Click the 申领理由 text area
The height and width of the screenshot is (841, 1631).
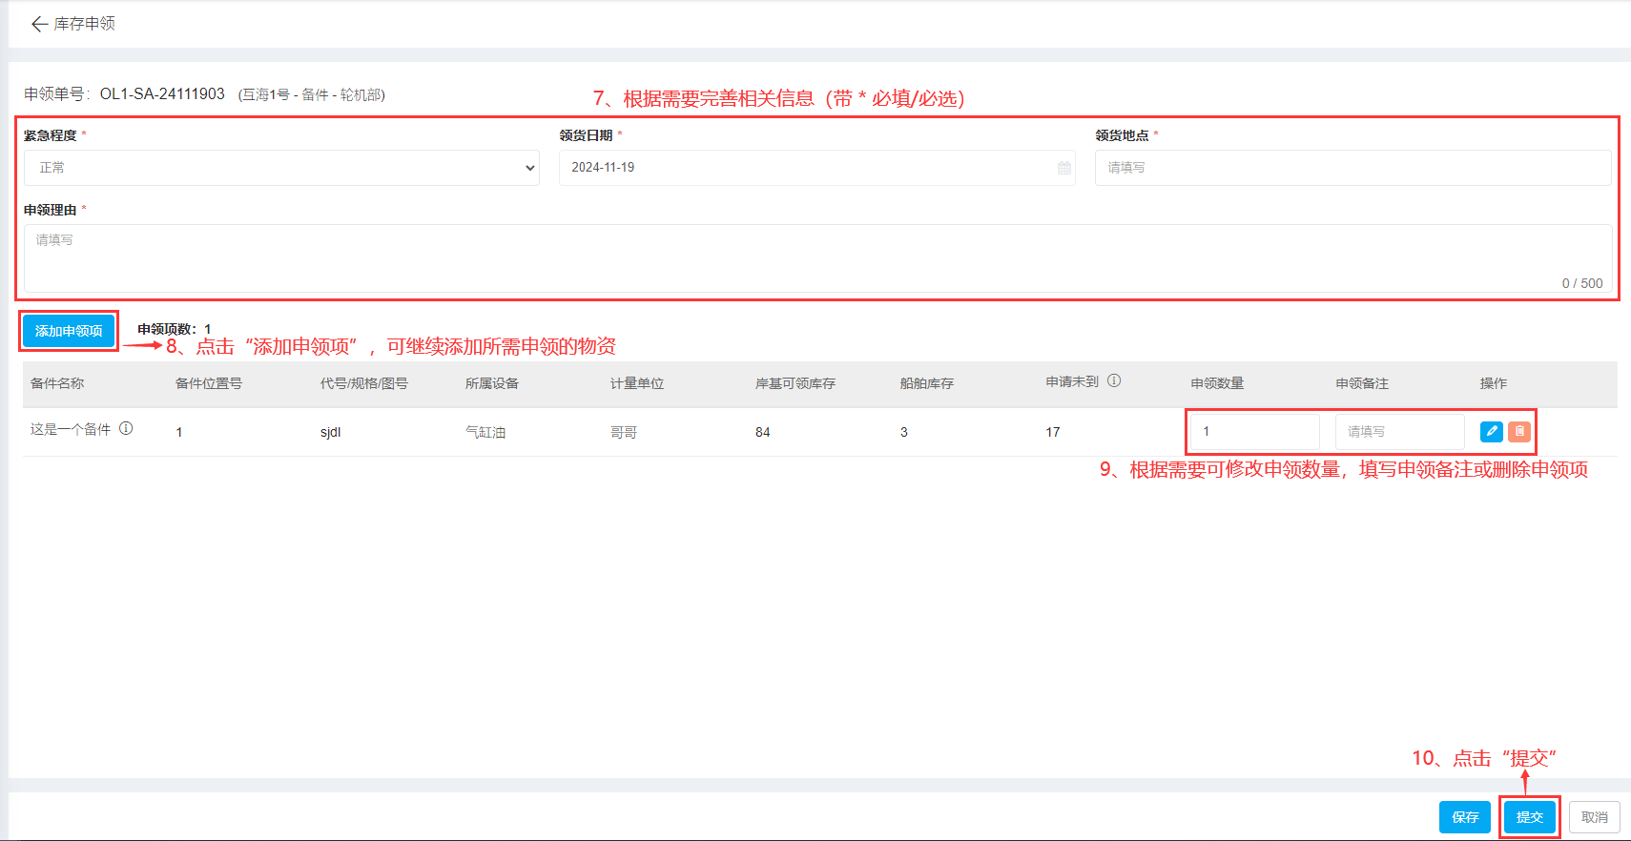[x=817, y=258]
